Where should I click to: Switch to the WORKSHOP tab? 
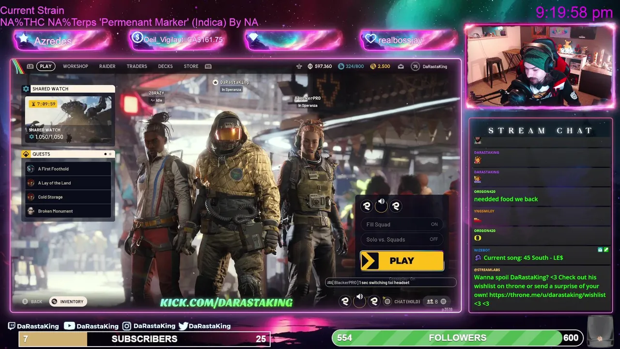(x=76, y=66)
